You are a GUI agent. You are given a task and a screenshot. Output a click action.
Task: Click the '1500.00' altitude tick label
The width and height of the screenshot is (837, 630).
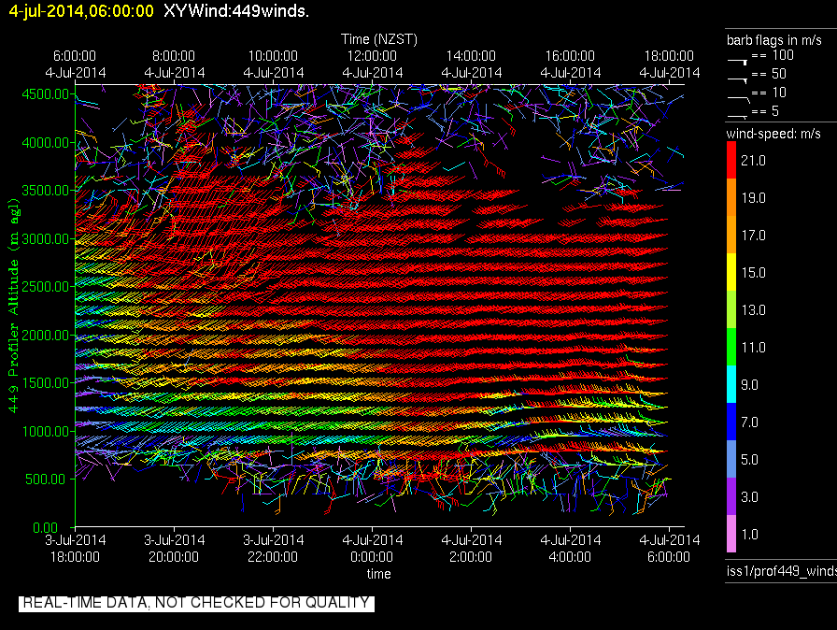tap(46, 383)
